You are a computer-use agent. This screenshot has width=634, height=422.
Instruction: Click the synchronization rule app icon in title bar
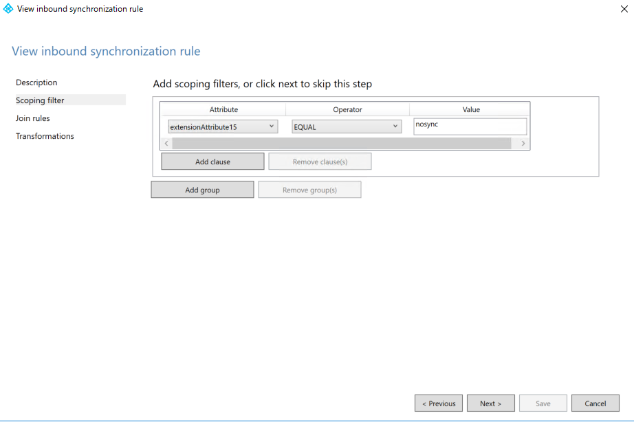[8, 9]
